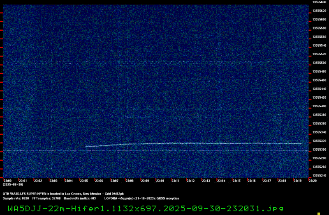Image resolution: width=329 pixels, height=215 pixels.
Task: Pick the 23:06 time label
Action: click(99, 181)
